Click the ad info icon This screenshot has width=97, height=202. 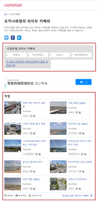(x=5, y=85)
